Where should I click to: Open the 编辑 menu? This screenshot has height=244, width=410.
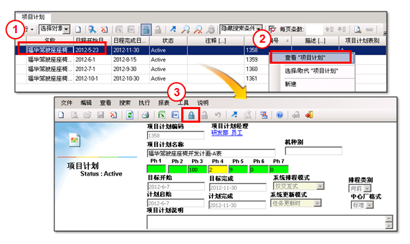coord(86,103)
